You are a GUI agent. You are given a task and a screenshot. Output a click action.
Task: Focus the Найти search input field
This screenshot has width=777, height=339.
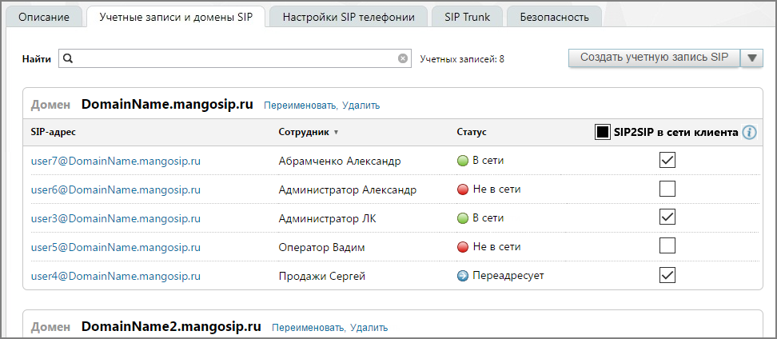[235, 58]
